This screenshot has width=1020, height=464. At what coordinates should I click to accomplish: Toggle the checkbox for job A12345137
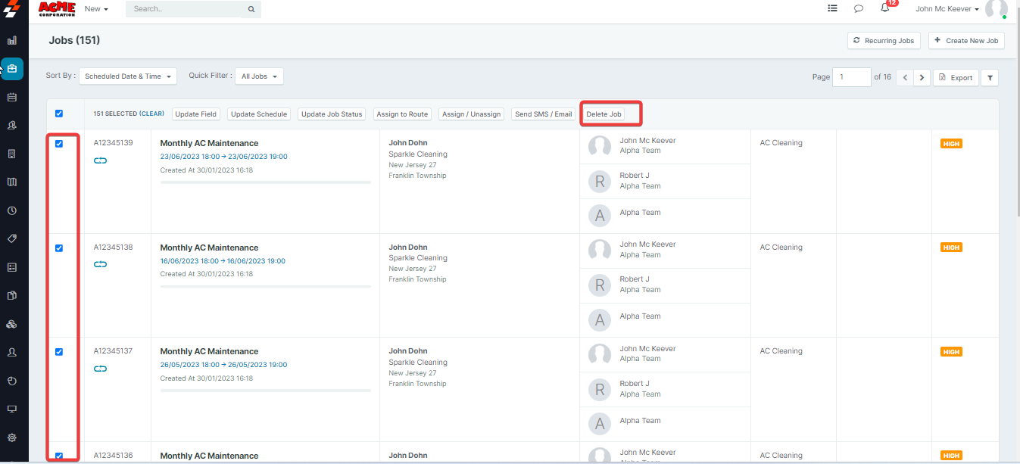click(x=59, y=352)
